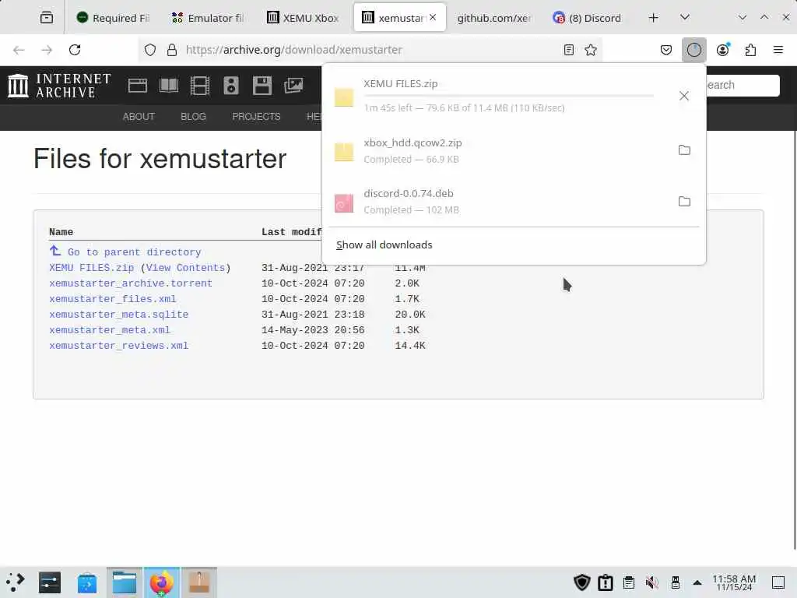797x598 pixels.
Task: Open the clipboard tray icon
Action: click(629, 582)
